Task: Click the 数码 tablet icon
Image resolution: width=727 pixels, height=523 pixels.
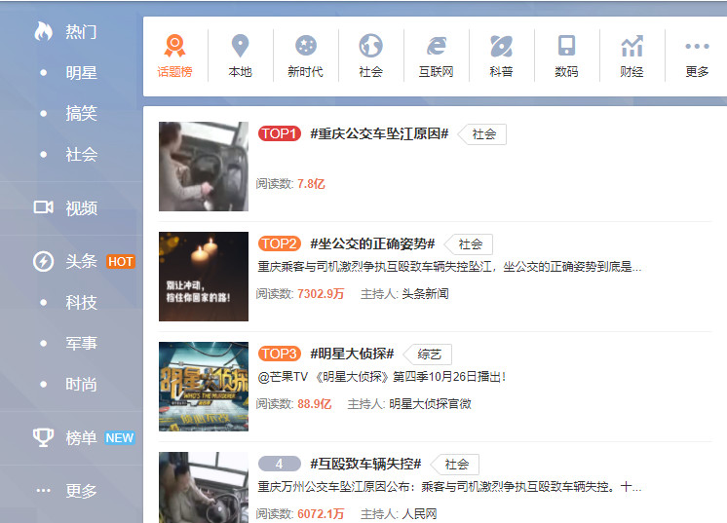Action: [x=566, y=46]
